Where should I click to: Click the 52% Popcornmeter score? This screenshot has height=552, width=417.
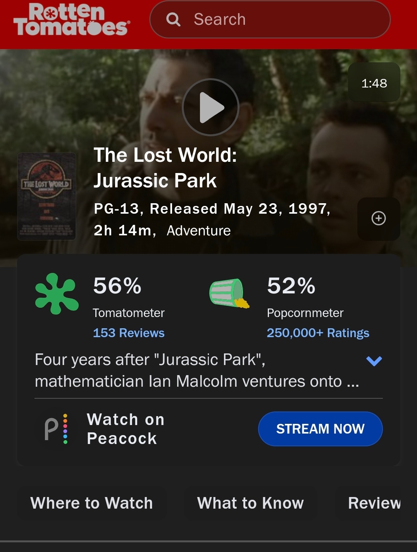291,286
